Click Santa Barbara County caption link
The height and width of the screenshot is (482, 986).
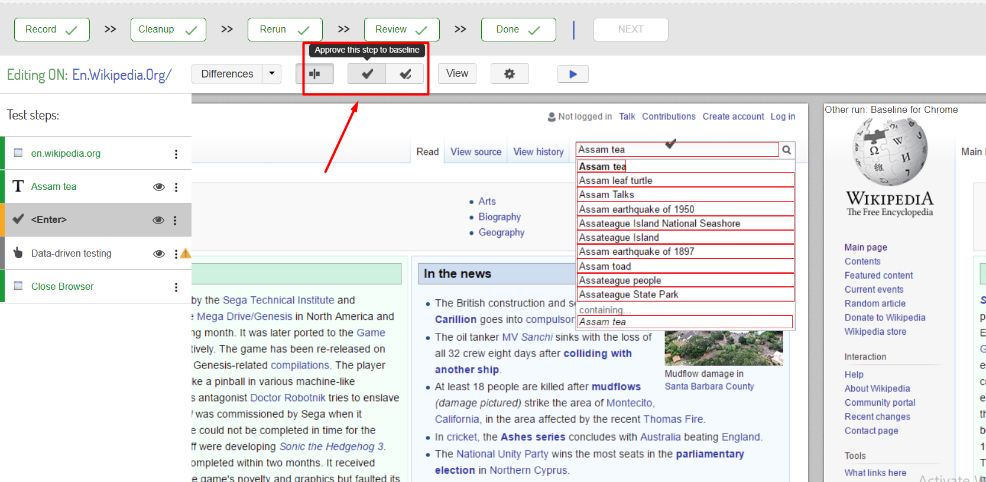(709, 386)
